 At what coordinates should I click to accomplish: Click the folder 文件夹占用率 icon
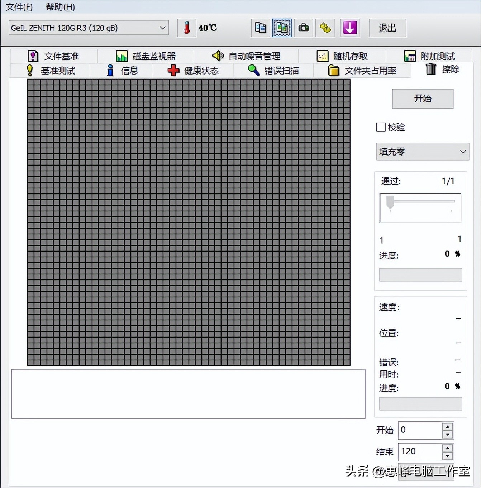pyautogui.click(x=334, y=70)
